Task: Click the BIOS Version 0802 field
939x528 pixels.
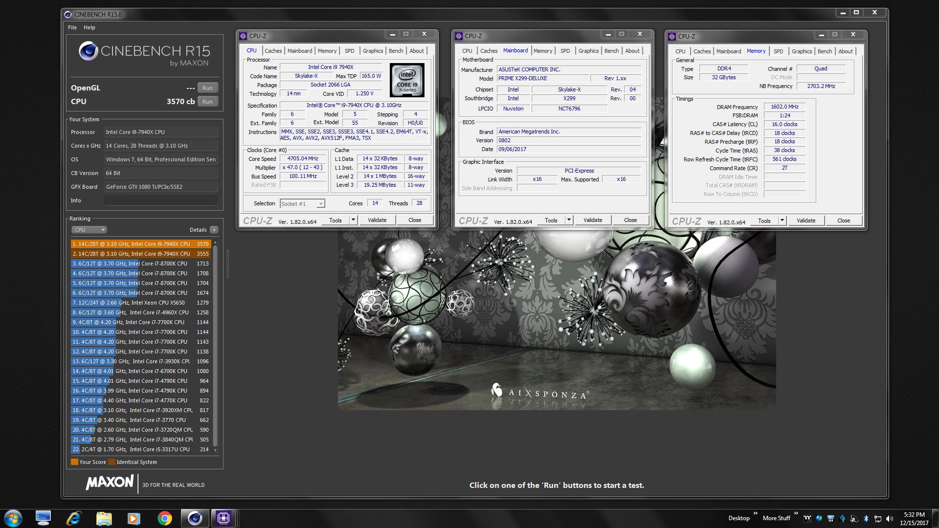Action: [569, 141]
